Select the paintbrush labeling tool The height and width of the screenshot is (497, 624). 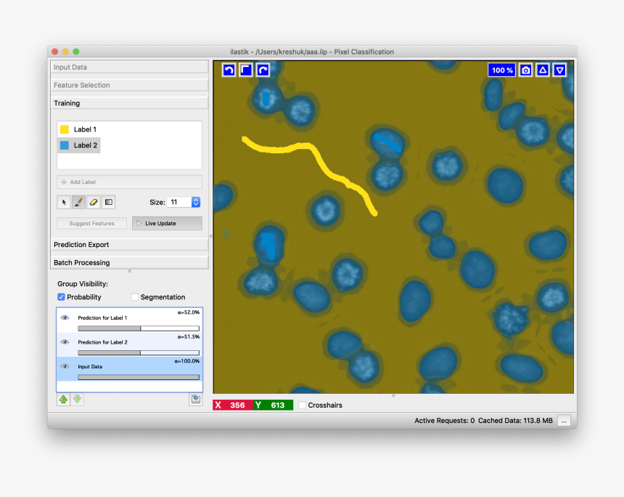tap(79, 202)
